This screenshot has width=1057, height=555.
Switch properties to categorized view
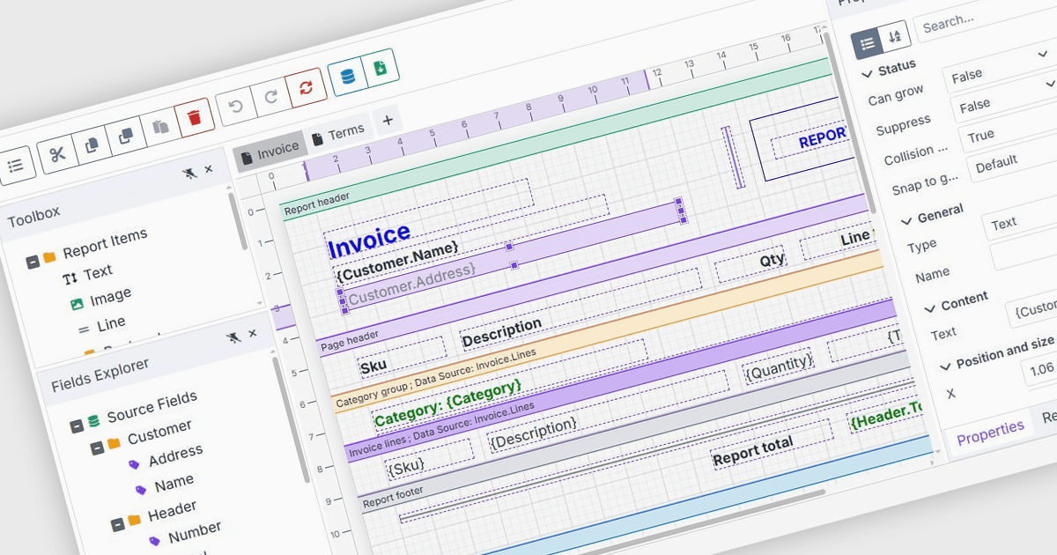click(x=867, y=42)
